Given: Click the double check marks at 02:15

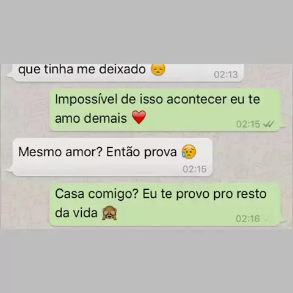Looking at the screenshot, I should (269, 124).
